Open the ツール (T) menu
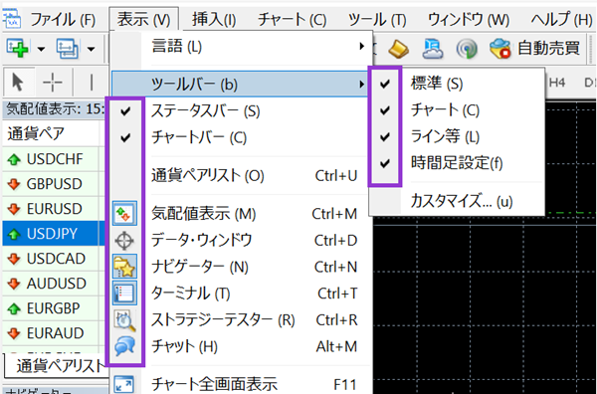 point(377,20)
